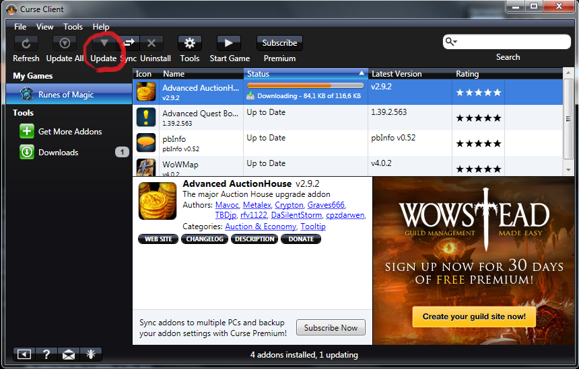579x369 pixels.
Task: Click the large gold coins detail thumbnail
Action: click(x=158, y=201)
